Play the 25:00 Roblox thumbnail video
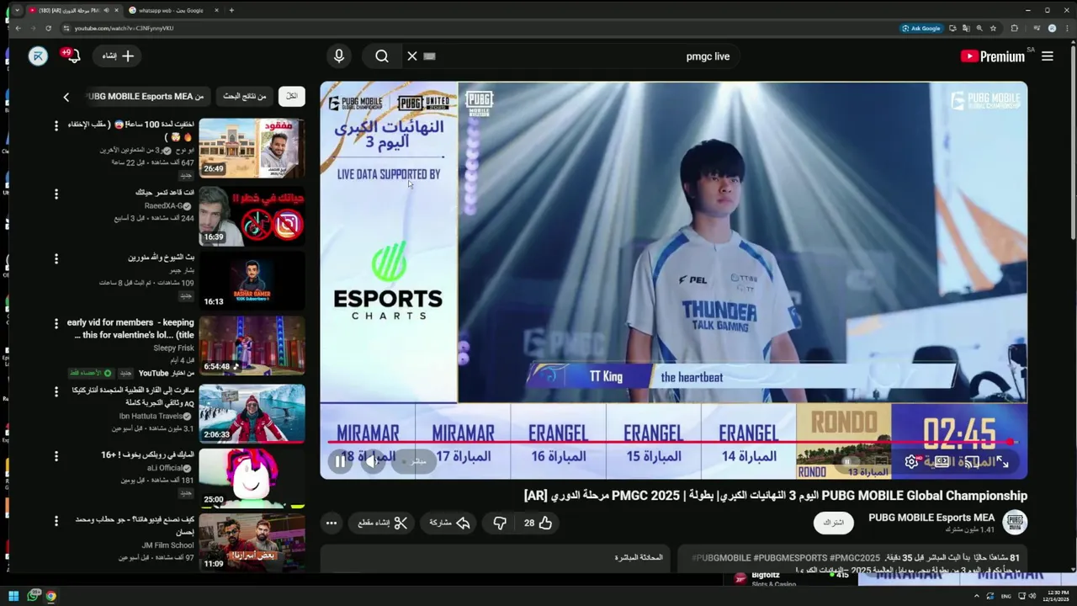This screenshot has width=1077, height=606. tap(252, 477)
